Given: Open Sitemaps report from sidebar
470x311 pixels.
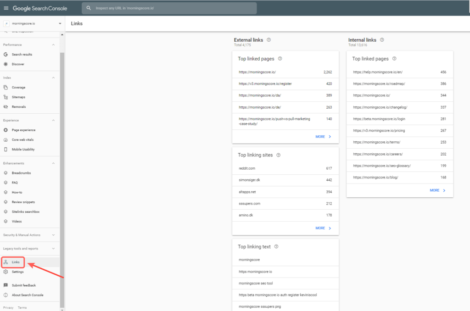Looking at the screenshot, I should coord(18,97).
